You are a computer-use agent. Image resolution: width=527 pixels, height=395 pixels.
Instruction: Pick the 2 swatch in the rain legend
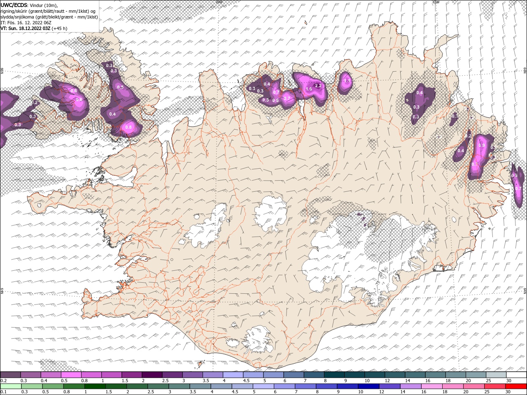point(137,386)
